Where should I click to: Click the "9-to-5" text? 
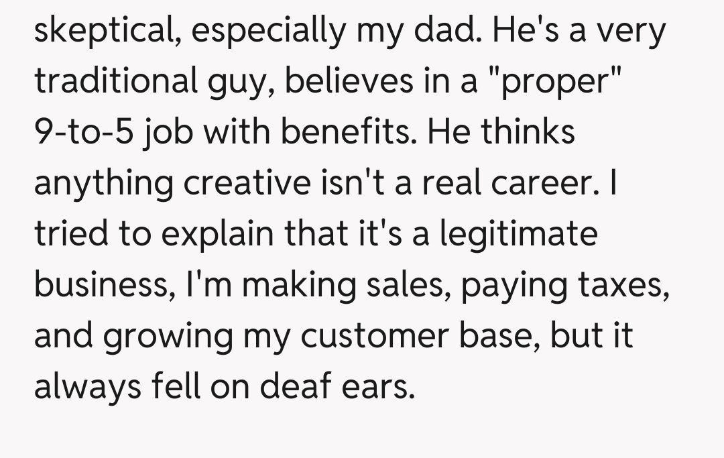coord(82,132)
